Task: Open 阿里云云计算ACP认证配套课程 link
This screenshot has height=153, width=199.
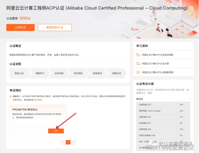Action: pos(158,72)
